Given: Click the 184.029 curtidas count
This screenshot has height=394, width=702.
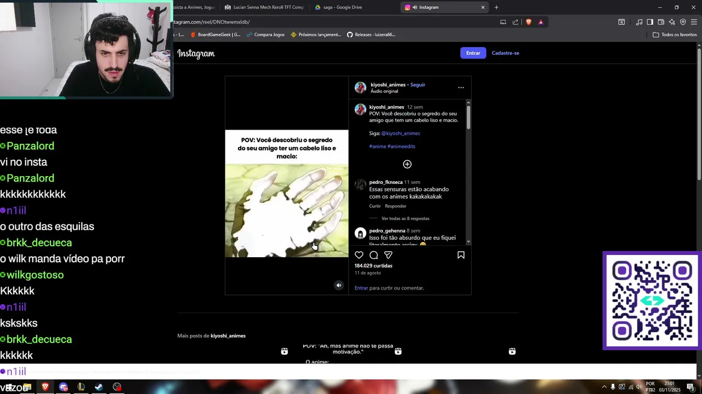Looking at the screenshot, I should pyautogui.click(x=373, y=266).
